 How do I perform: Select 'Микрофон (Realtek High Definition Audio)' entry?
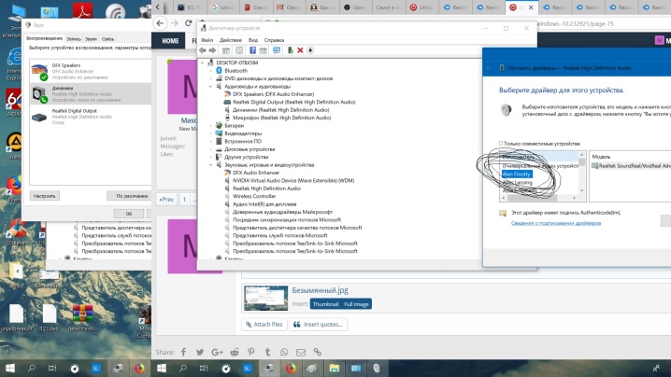281,118
